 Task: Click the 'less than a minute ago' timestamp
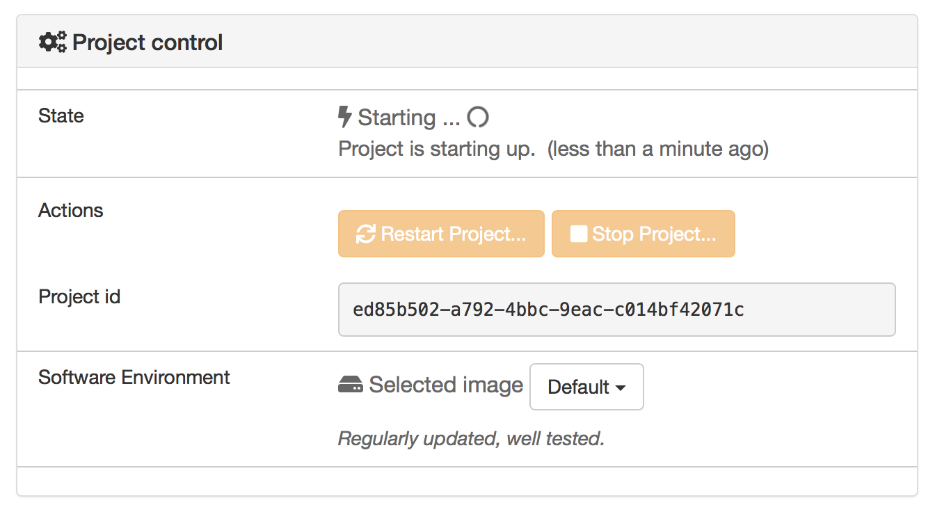(x=657, y=149)
